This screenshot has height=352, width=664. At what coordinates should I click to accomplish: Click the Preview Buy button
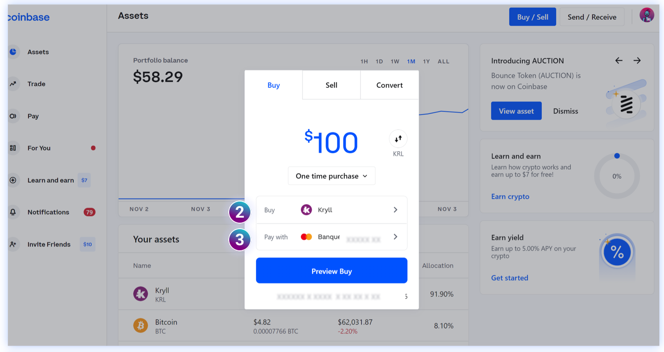point(332,271)
